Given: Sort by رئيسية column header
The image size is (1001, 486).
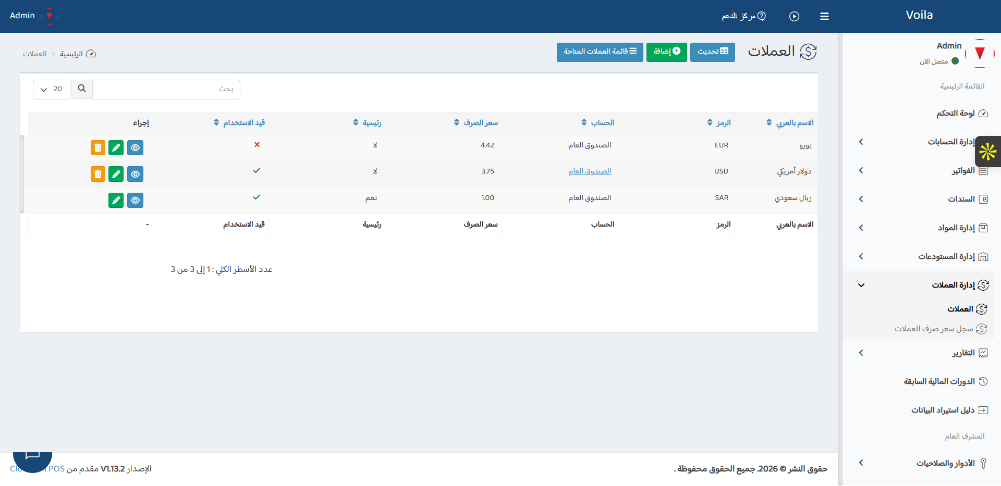Looking at the screenshot, I should pos(367,123).
